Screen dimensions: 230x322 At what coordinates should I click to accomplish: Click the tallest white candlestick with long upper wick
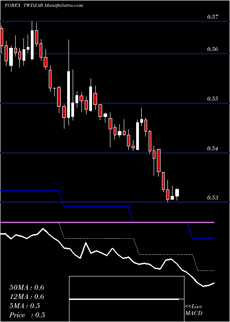pyautogui.click(x=69, y=94)
